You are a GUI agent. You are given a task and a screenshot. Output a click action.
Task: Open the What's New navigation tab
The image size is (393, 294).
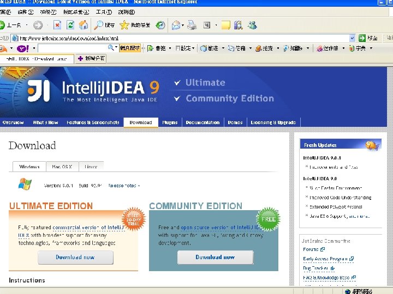(45, 122)
